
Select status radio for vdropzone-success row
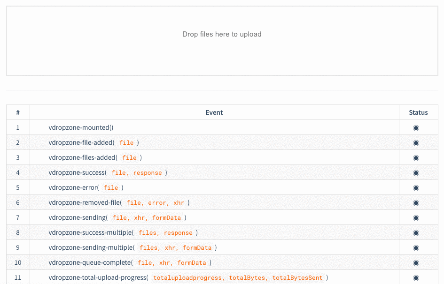click(x=416, y=173)
